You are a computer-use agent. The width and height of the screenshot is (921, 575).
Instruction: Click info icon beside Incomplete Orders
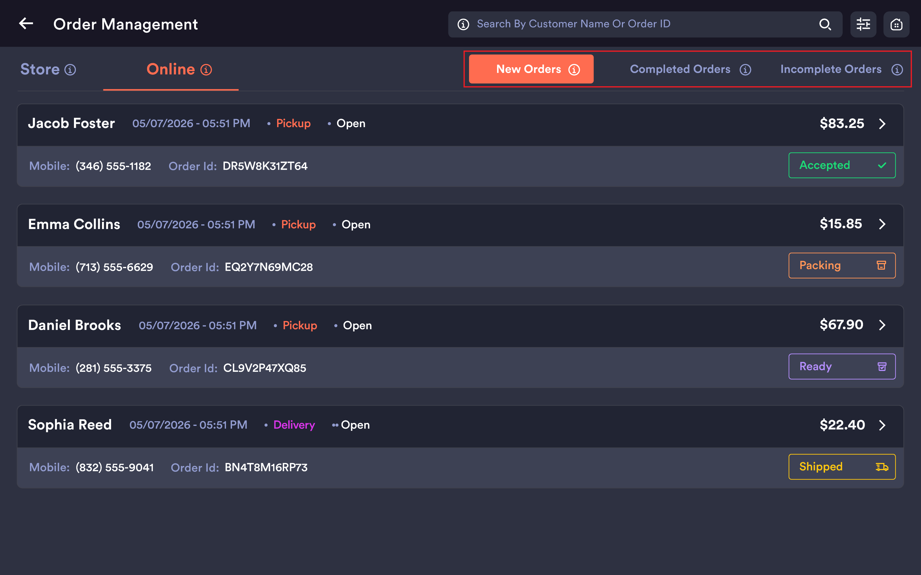coord(897,69)
